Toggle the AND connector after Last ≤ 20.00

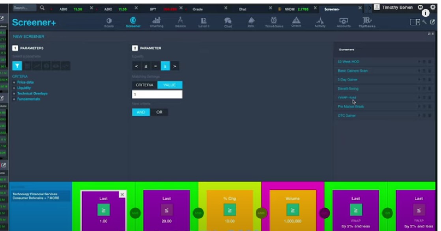pyautogui.click(x=198, y=213)
